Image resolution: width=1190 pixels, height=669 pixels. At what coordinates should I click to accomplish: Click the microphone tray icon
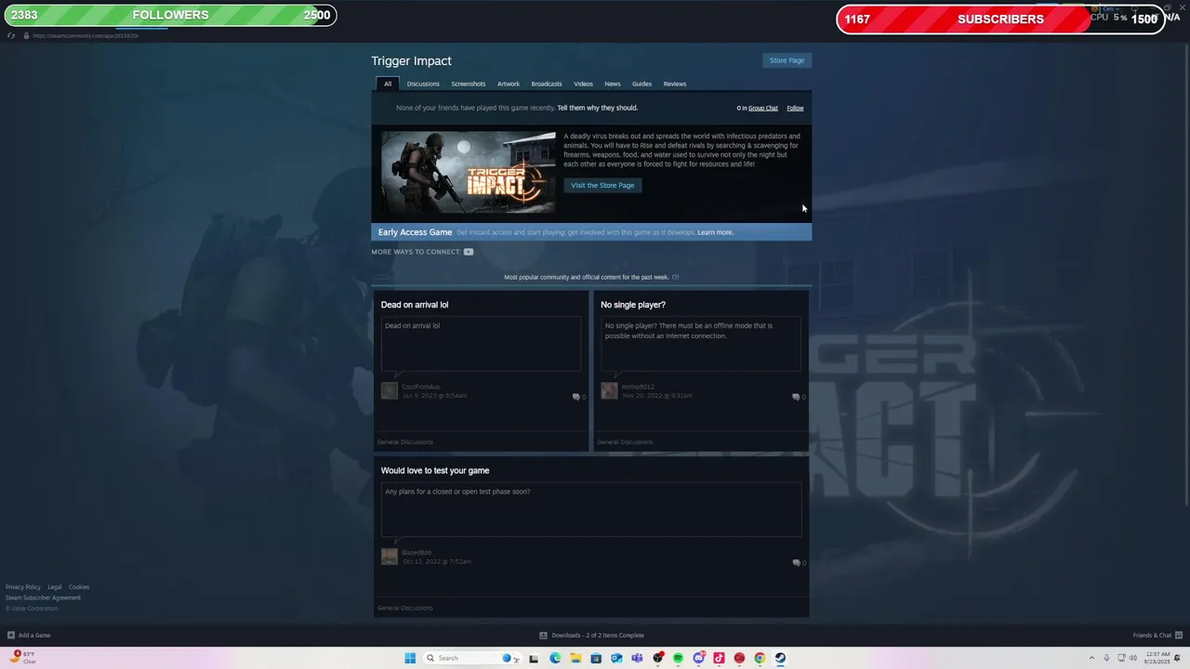click(1106, 658)
